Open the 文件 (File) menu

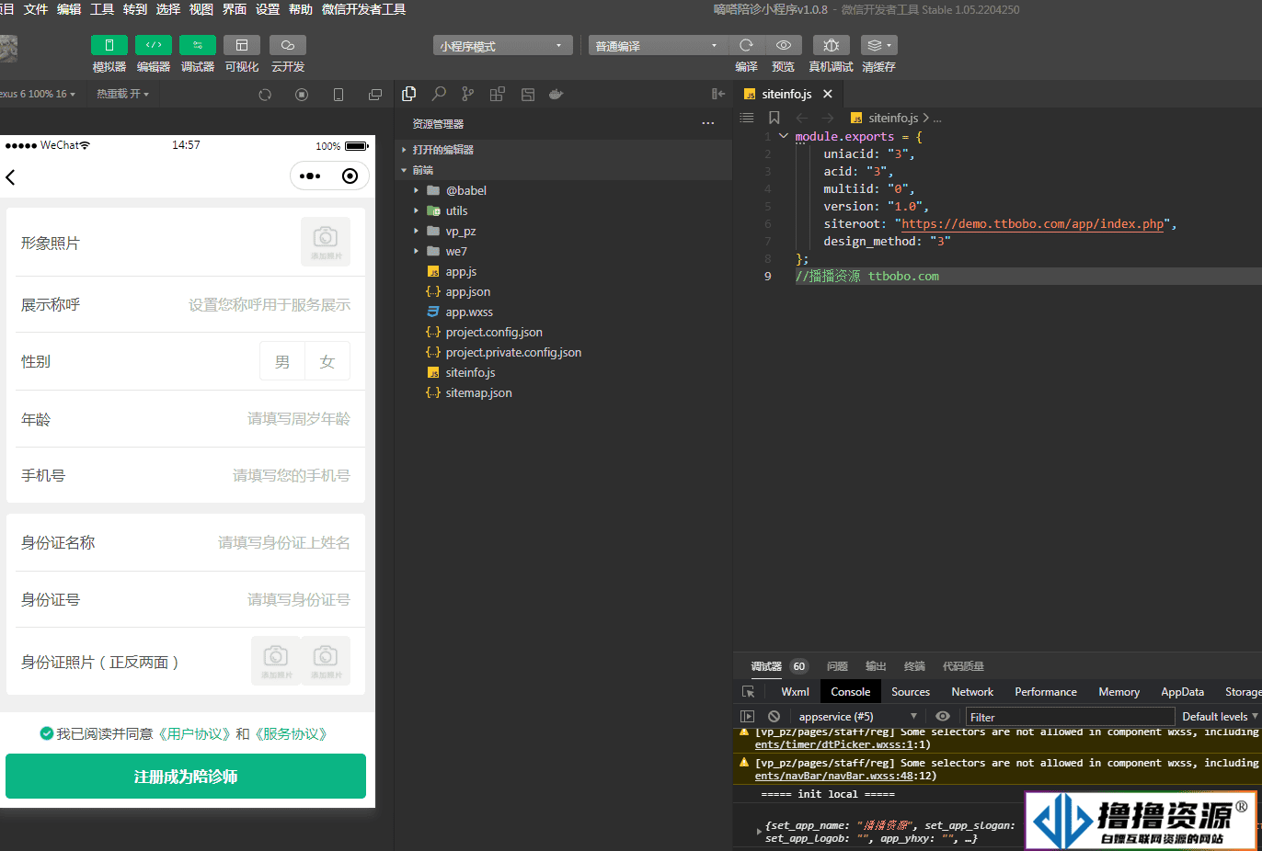(36, 9)
